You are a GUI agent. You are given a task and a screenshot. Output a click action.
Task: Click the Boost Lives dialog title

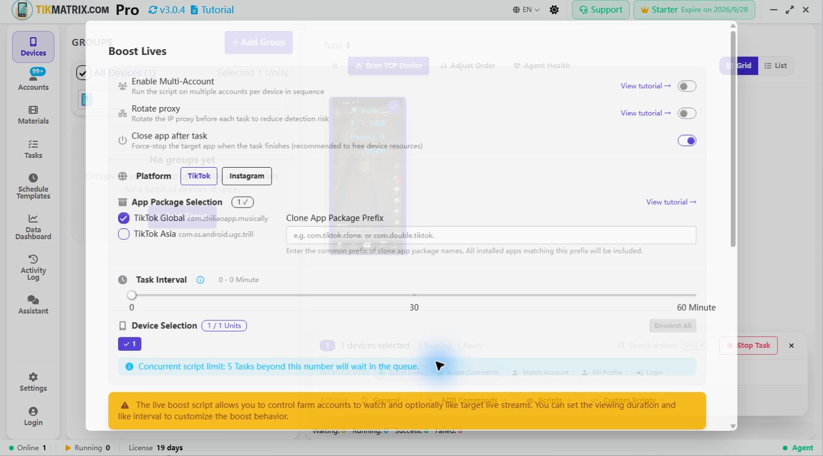[138, 51]
